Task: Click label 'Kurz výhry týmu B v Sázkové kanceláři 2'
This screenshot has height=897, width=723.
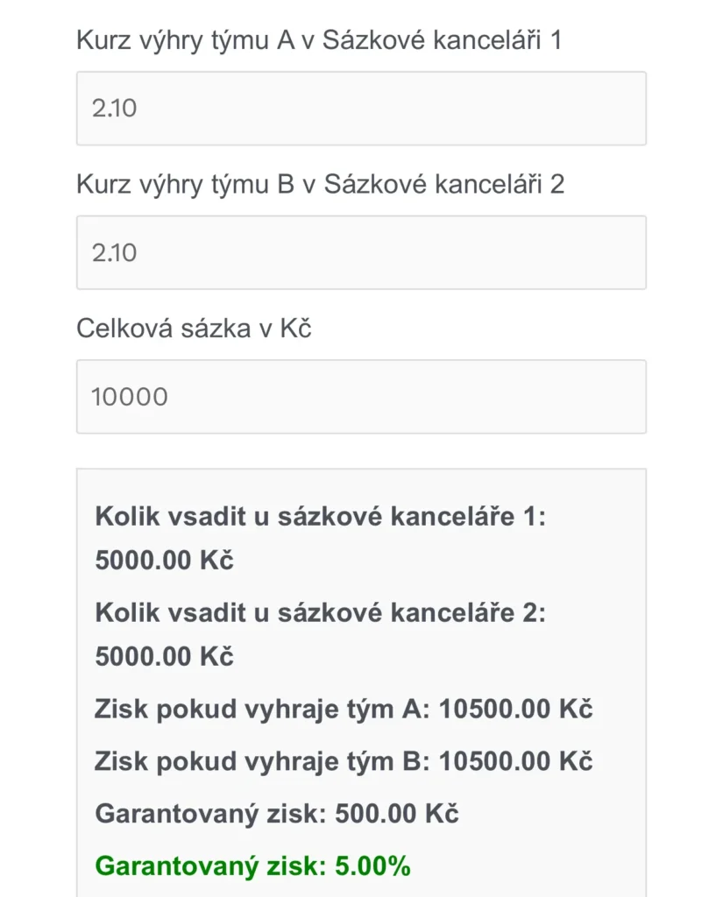Action: point(320,184)
